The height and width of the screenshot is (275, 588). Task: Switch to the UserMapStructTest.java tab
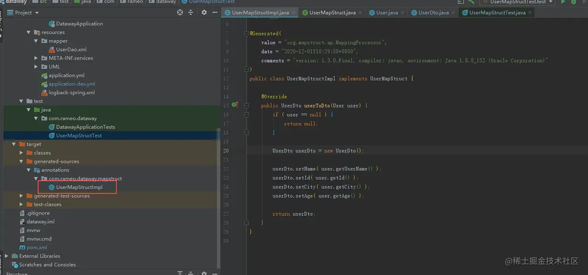[497, 13]
